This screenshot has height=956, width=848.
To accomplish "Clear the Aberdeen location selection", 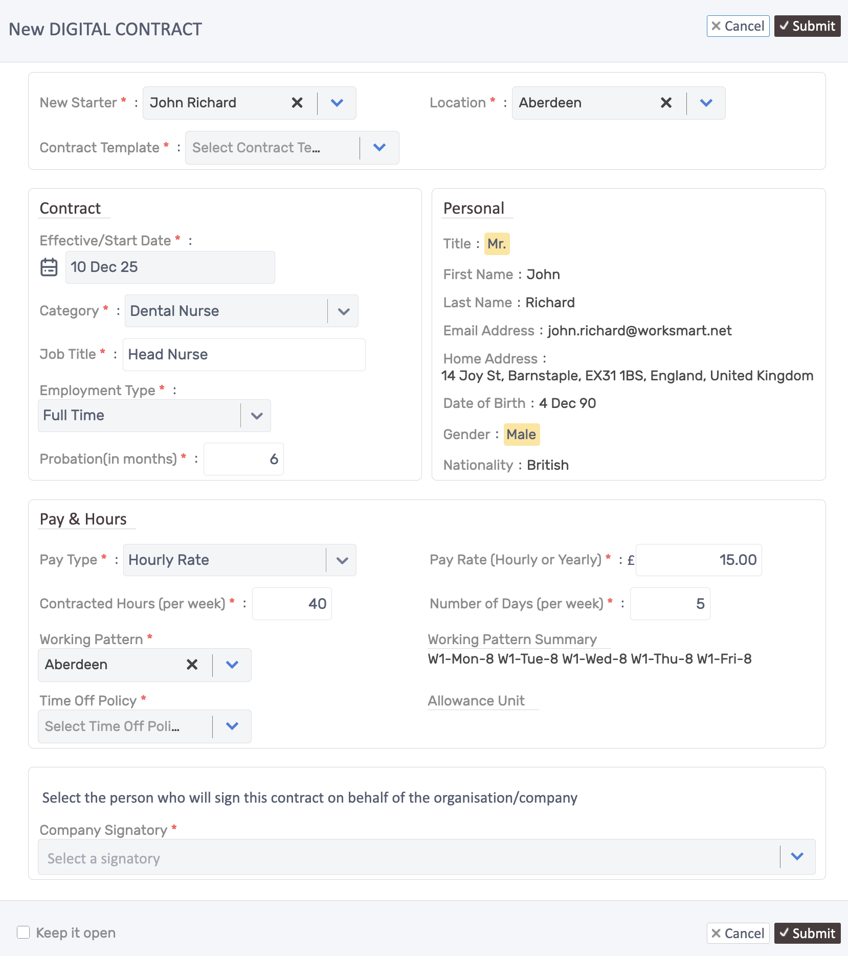I will pos(665,103).
